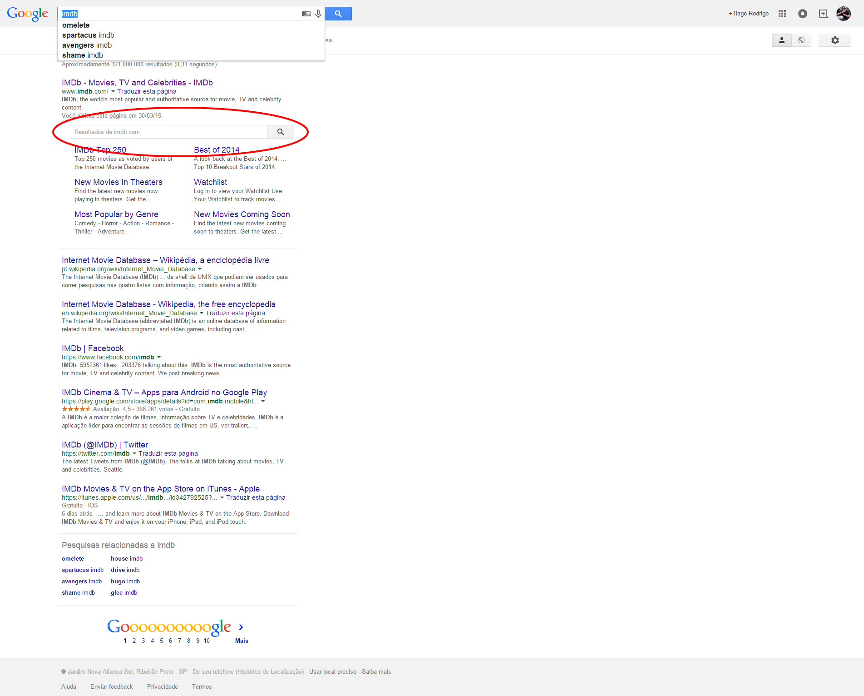Expand arrow beside facebook.com/imdb URL
Screen dimensions: 864x696
[x=159, y=357]
